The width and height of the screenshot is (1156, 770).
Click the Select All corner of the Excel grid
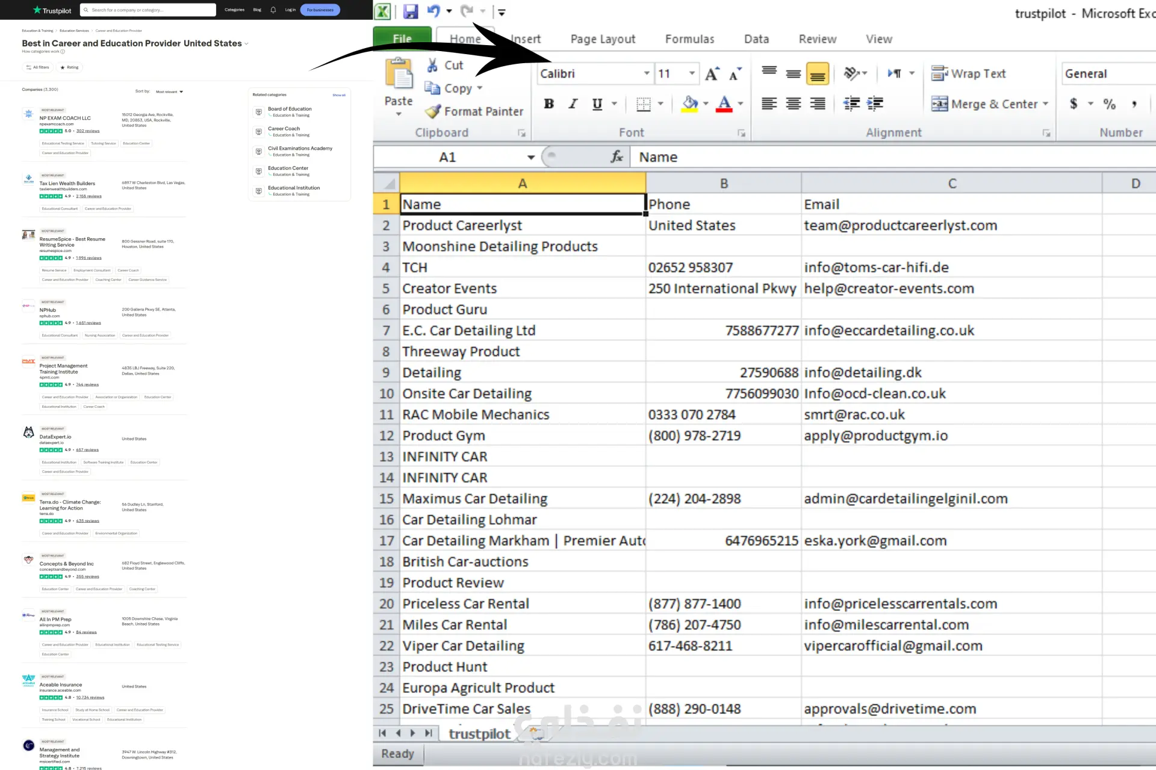(387, 183)
